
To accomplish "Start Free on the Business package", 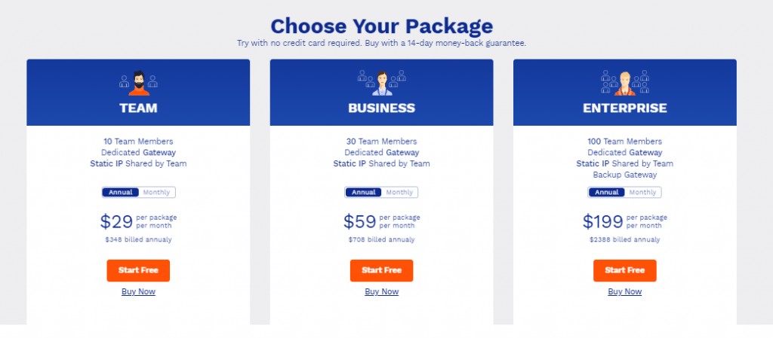I will (x=381, y=271).
